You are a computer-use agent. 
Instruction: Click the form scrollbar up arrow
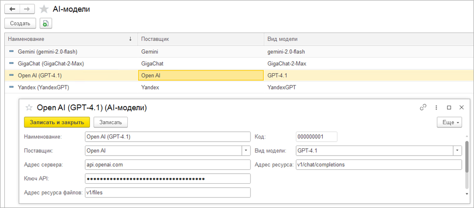point(467,136)
